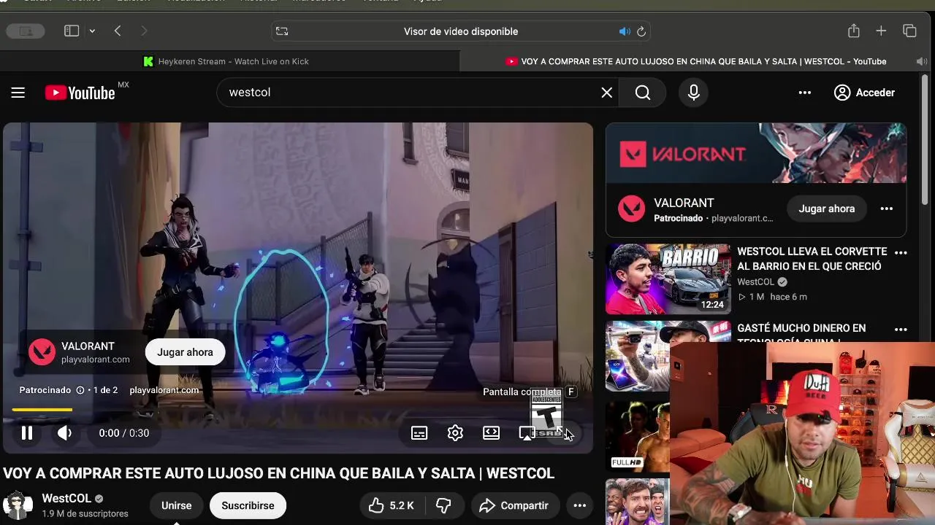Image resolution: width=935 pixels, height=525 pixels.
Task: Mute tab audio from address bar speaker
Action: click(625, 31)
